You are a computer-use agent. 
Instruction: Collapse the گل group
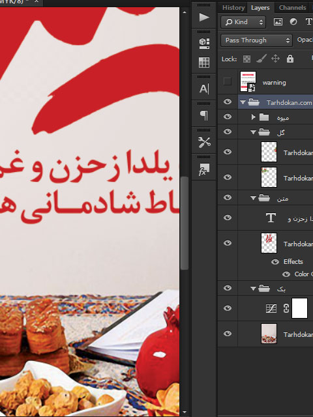[x=253, y=132]
